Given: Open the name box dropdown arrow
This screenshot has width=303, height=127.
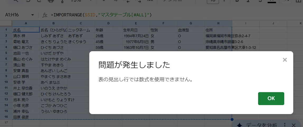Looking at the screenshot, I should 32,15.
